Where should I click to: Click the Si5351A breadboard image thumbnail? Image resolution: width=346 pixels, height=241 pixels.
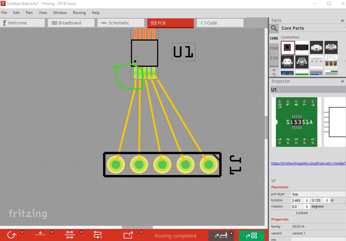pos(296,122)
